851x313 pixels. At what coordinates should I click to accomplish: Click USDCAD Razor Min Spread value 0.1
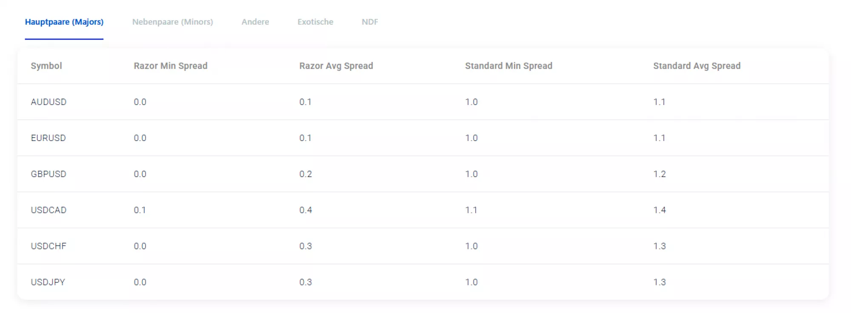point(140,210)
